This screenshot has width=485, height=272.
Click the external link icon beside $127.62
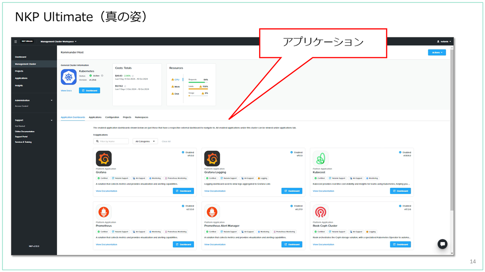(x=125, y=86)
